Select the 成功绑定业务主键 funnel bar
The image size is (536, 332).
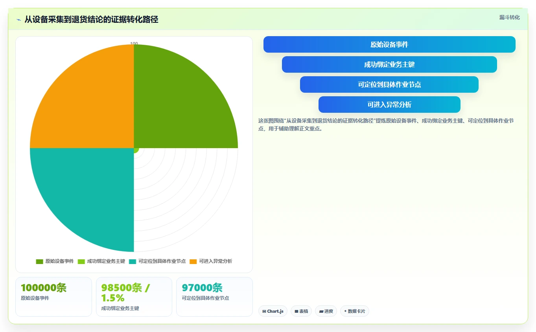coord(389,64)
